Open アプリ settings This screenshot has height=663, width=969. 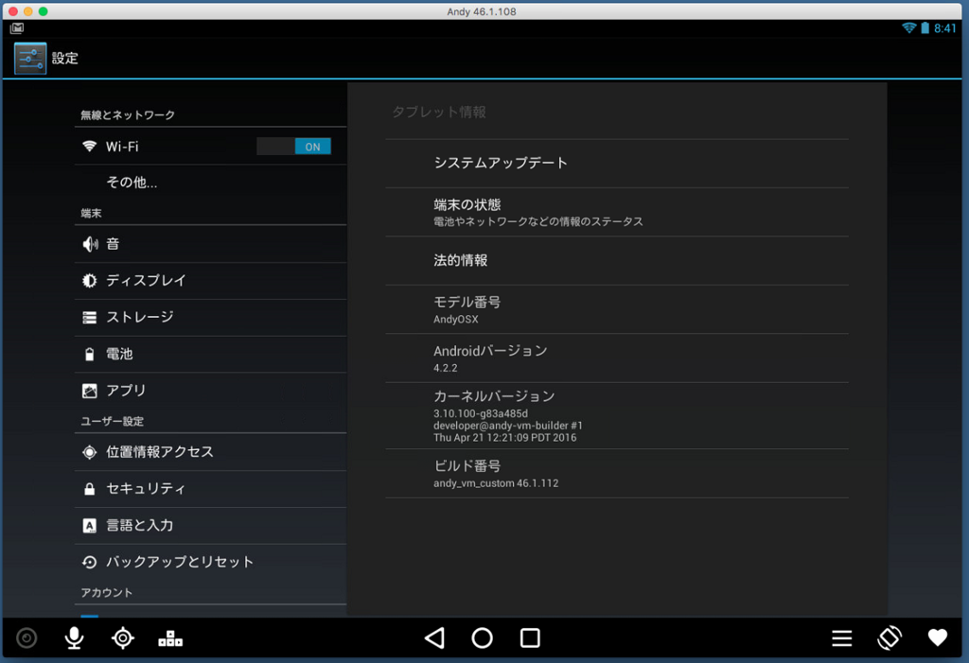pos(210,391)
